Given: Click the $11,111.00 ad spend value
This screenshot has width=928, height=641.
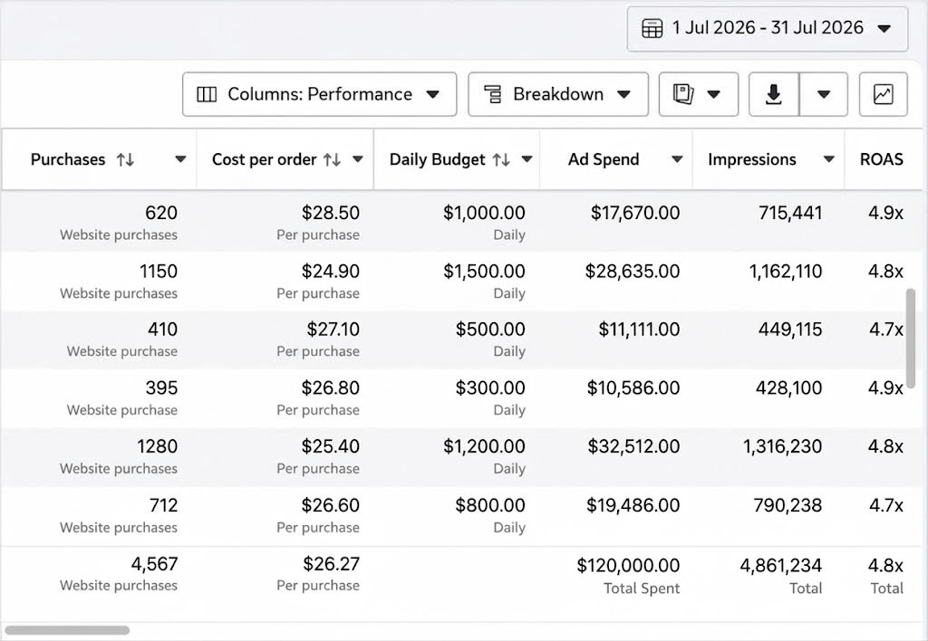Looking at the screenshot, I should click(639, 330).
